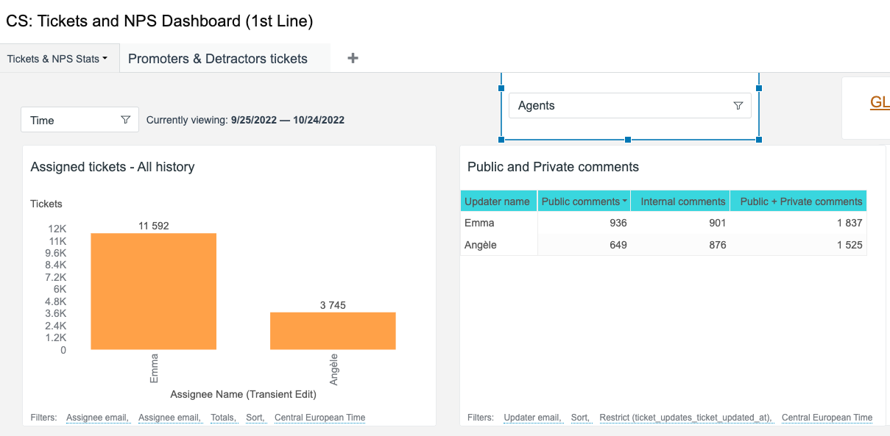Open Tickets & NPS Stats tab dropdown arrow
The height and width of the screenshot is (436, 890).
coord(105,59)
